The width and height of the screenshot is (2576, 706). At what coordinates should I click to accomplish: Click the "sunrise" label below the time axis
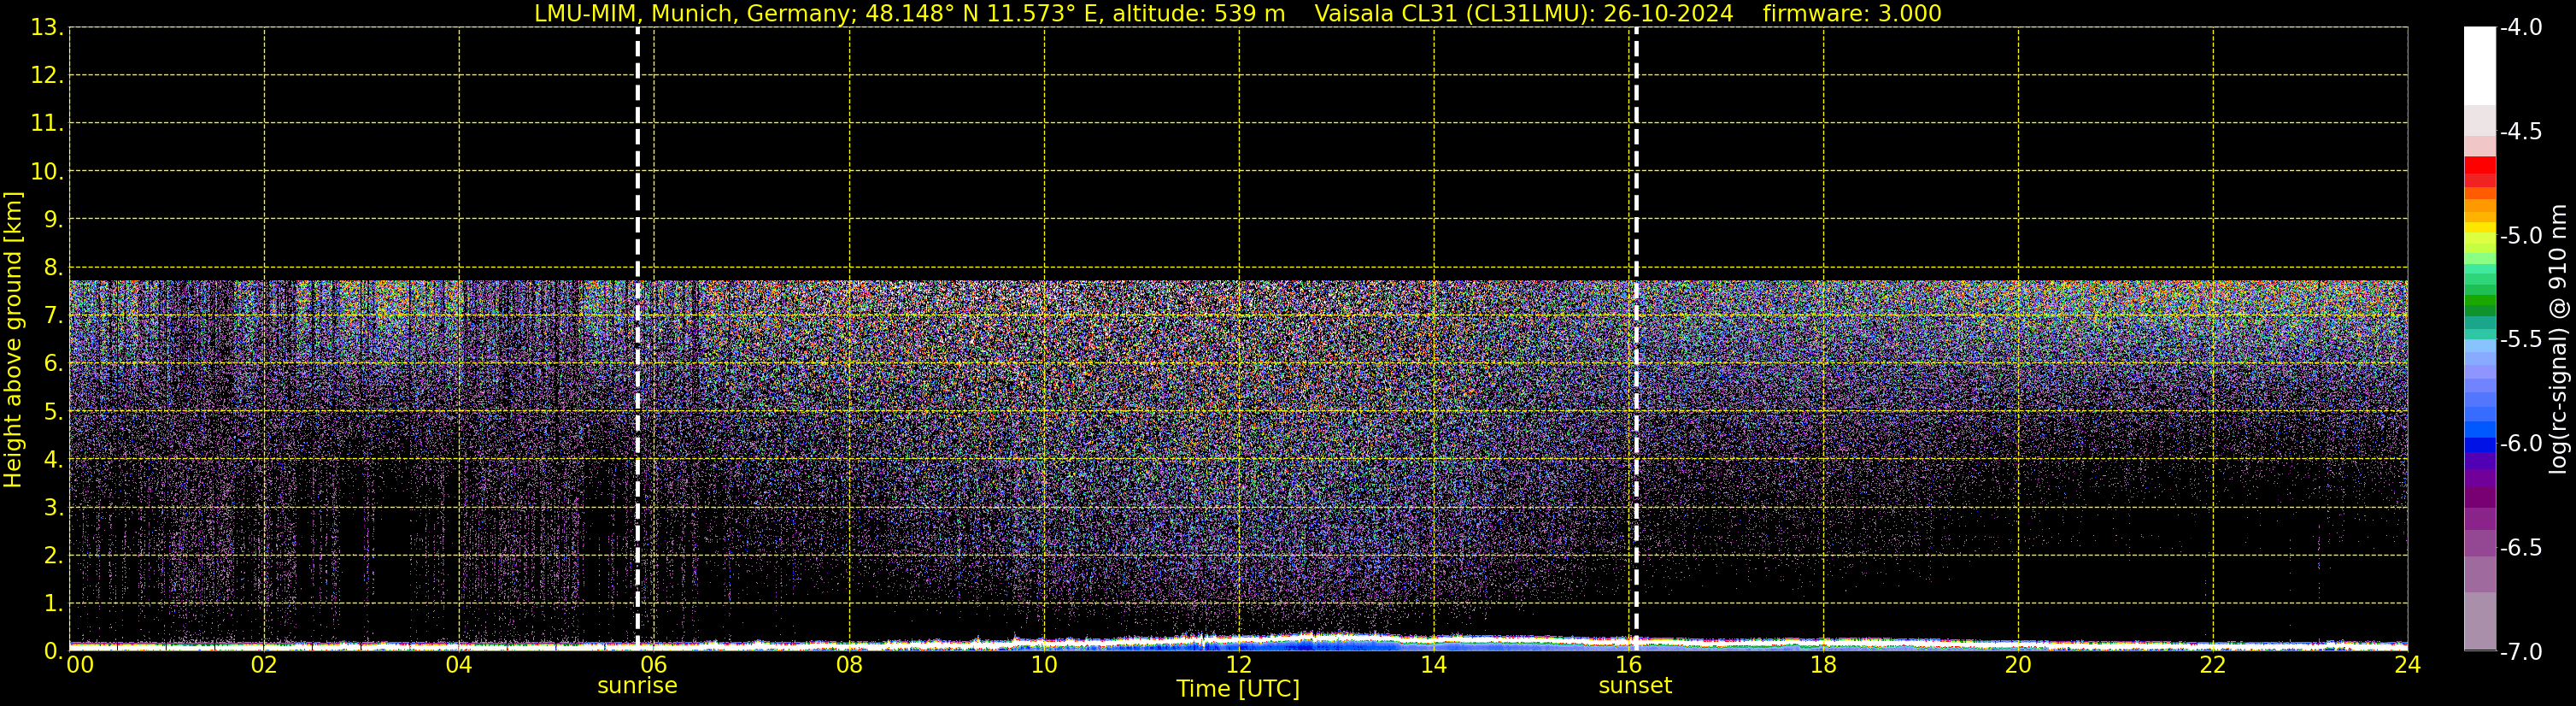pyautogui.click(x=637, y=686)
